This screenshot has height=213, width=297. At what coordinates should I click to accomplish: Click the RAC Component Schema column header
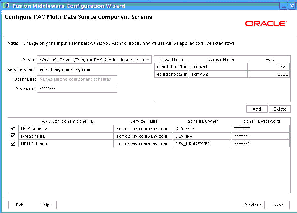[x=67, y=121]
